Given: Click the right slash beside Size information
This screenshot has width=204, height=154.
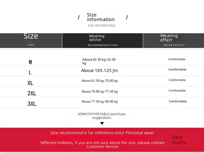Looking at the screenshot, I should pos(127,17).
